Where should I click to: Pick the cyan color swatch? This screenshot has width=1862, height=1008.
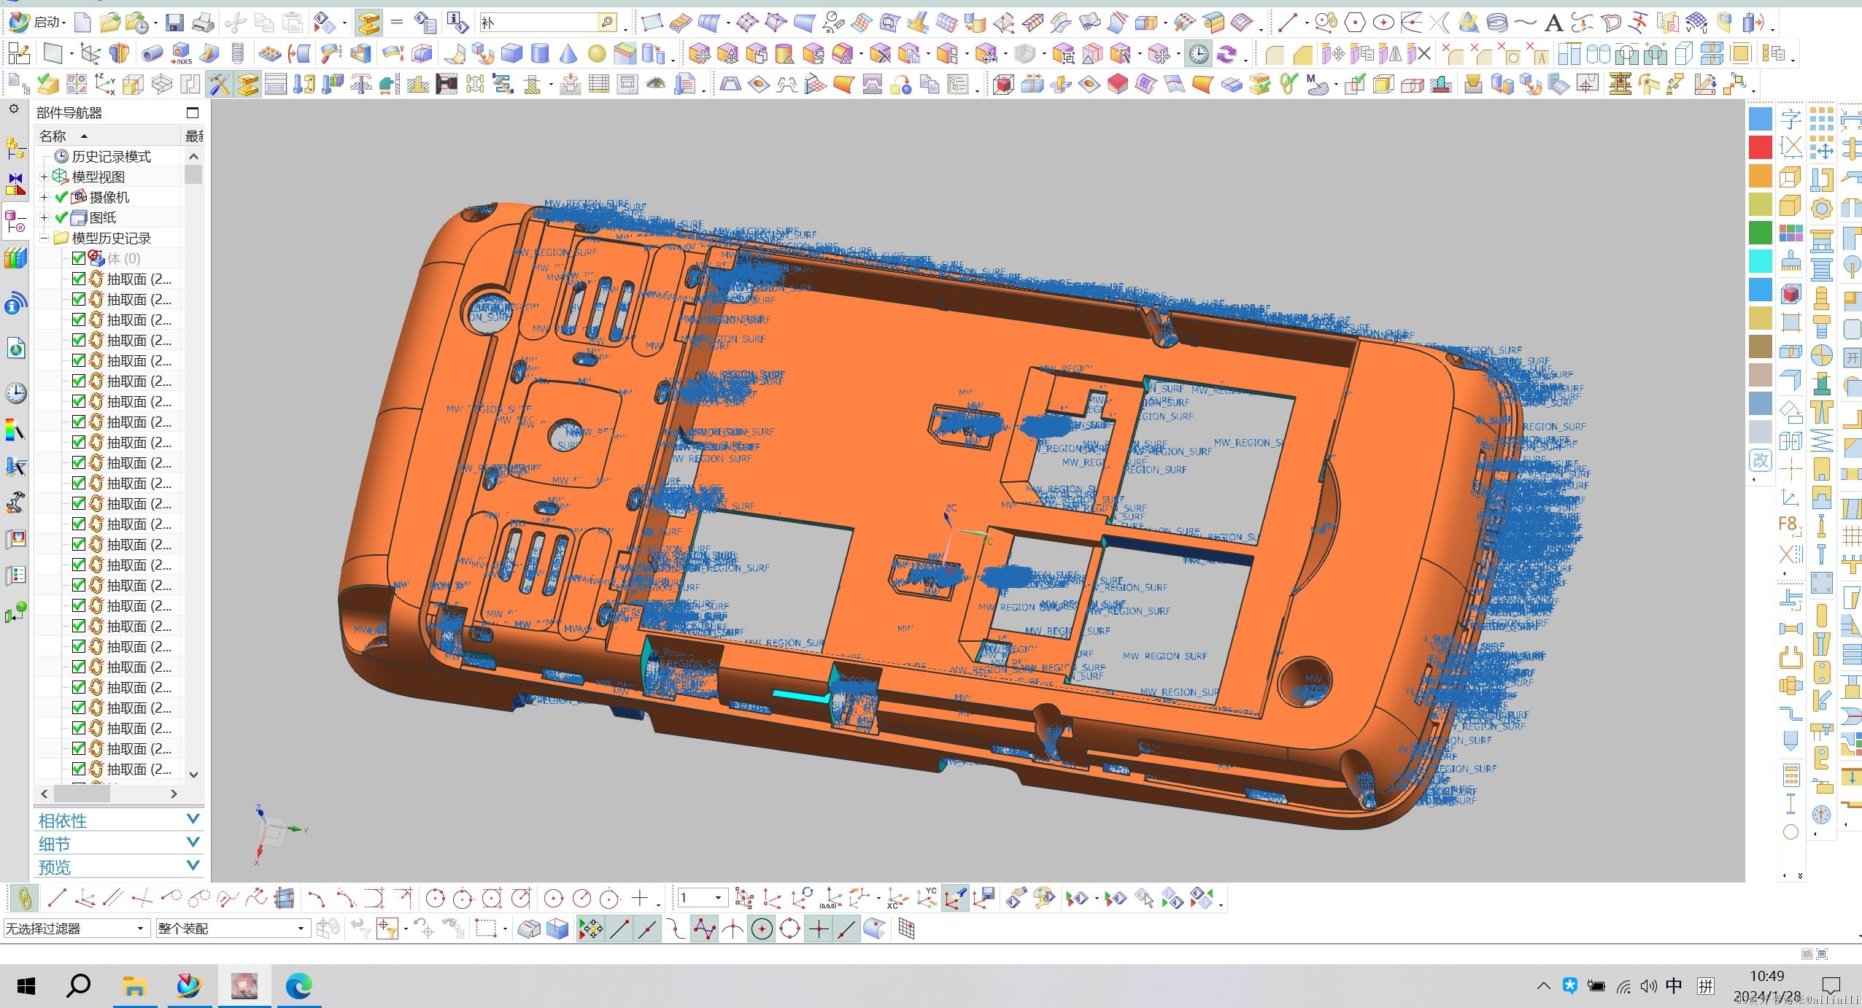(1761, 261)
